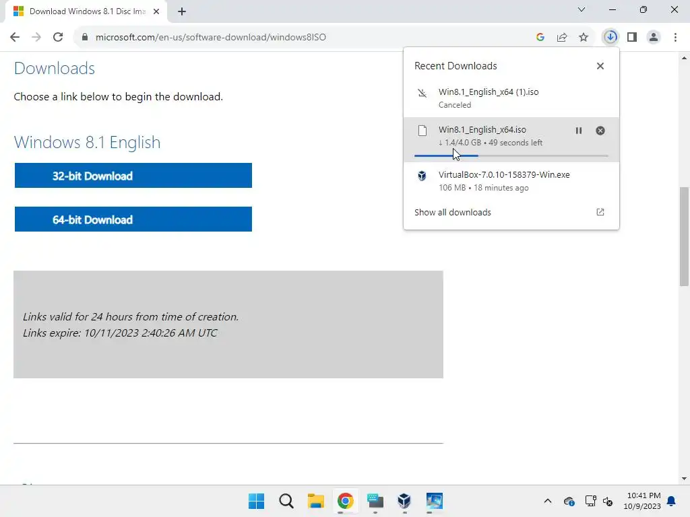690x517 pixels.
Task: Click the Downloads heading
Action: coord(54,68)
